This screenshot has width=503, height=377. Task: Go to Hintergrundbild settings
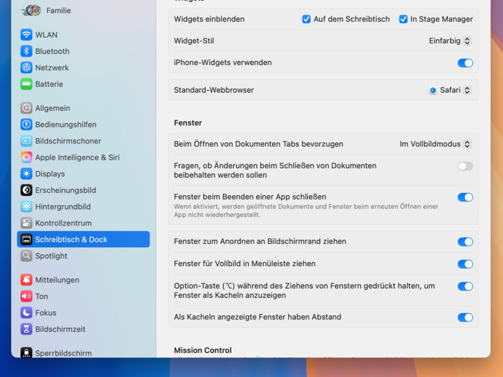(84, 207)
